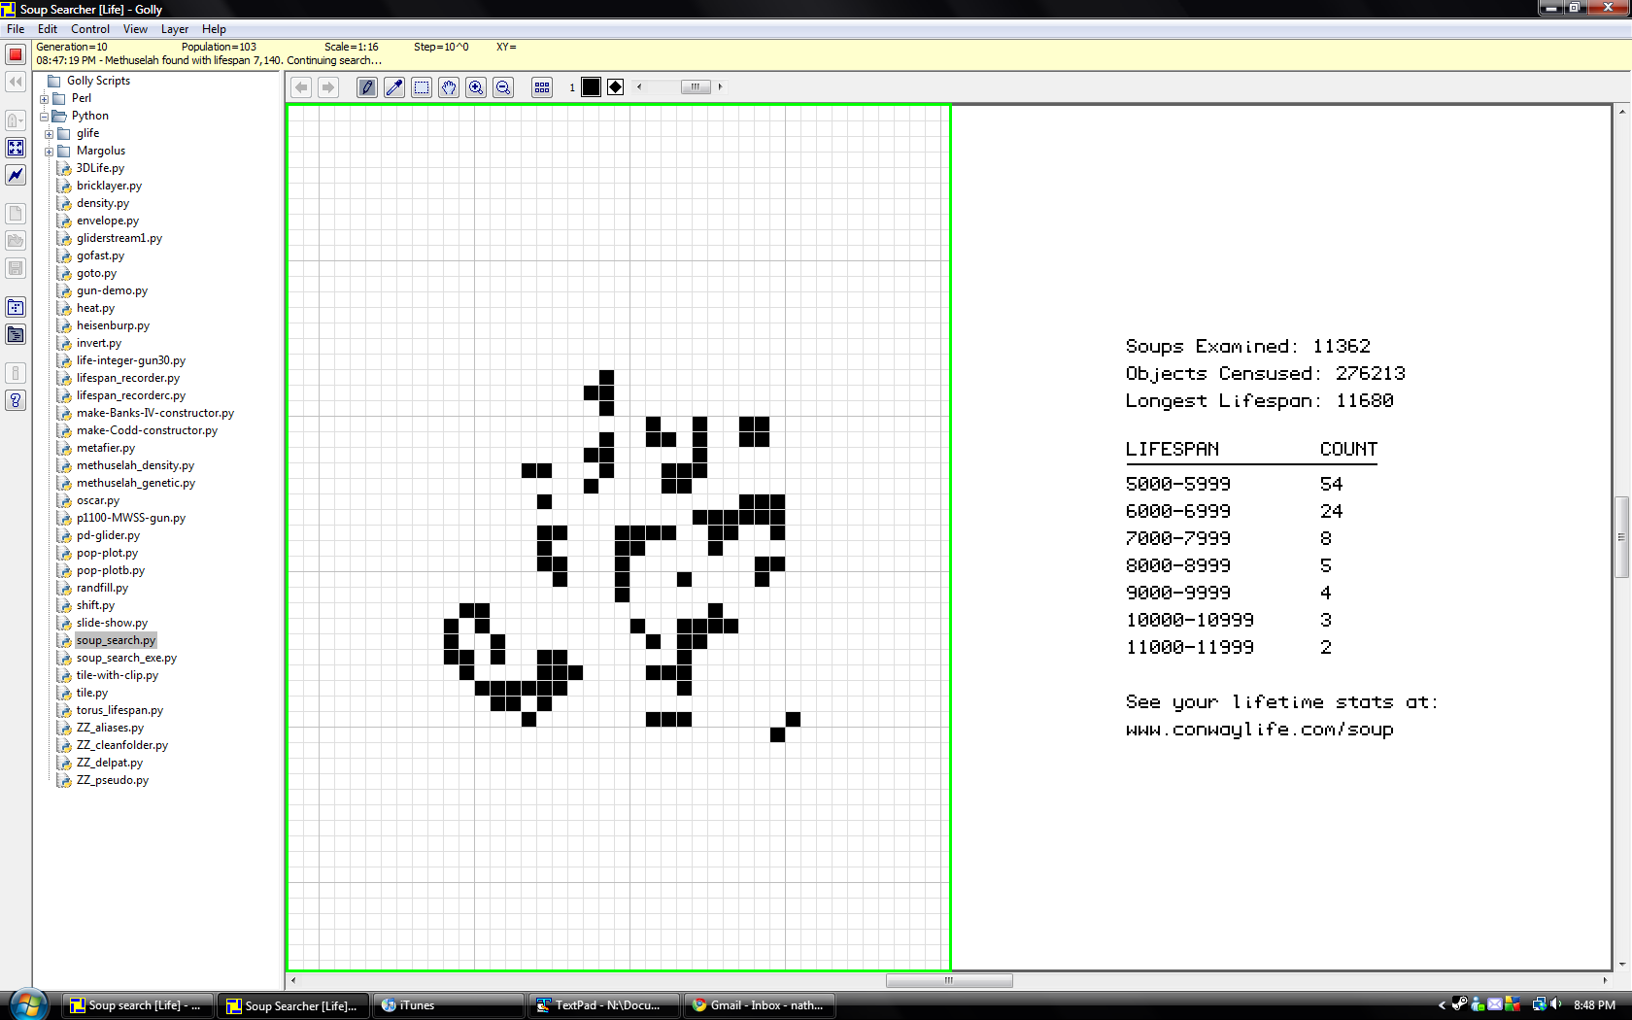Select the rectangular selection tool

click(422, 87)
